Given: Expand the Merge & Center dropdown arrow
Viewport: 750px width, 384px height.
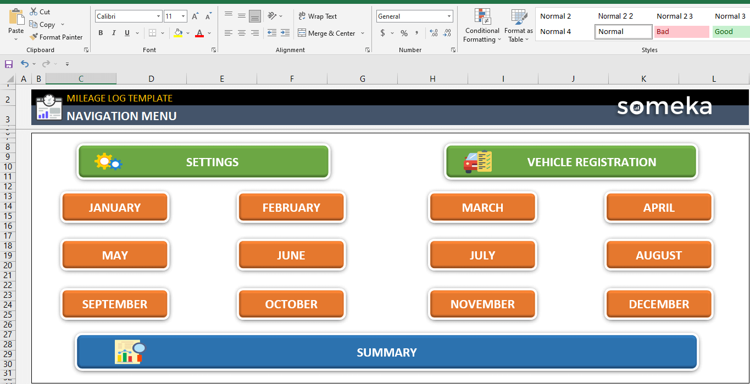Looking at the screenshot, I should 363,33.
